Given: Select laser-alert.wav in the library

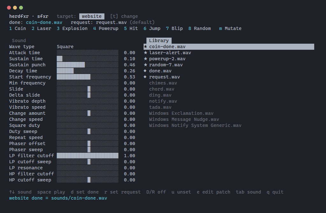Looking at the screenshot, I should point(170,53).
